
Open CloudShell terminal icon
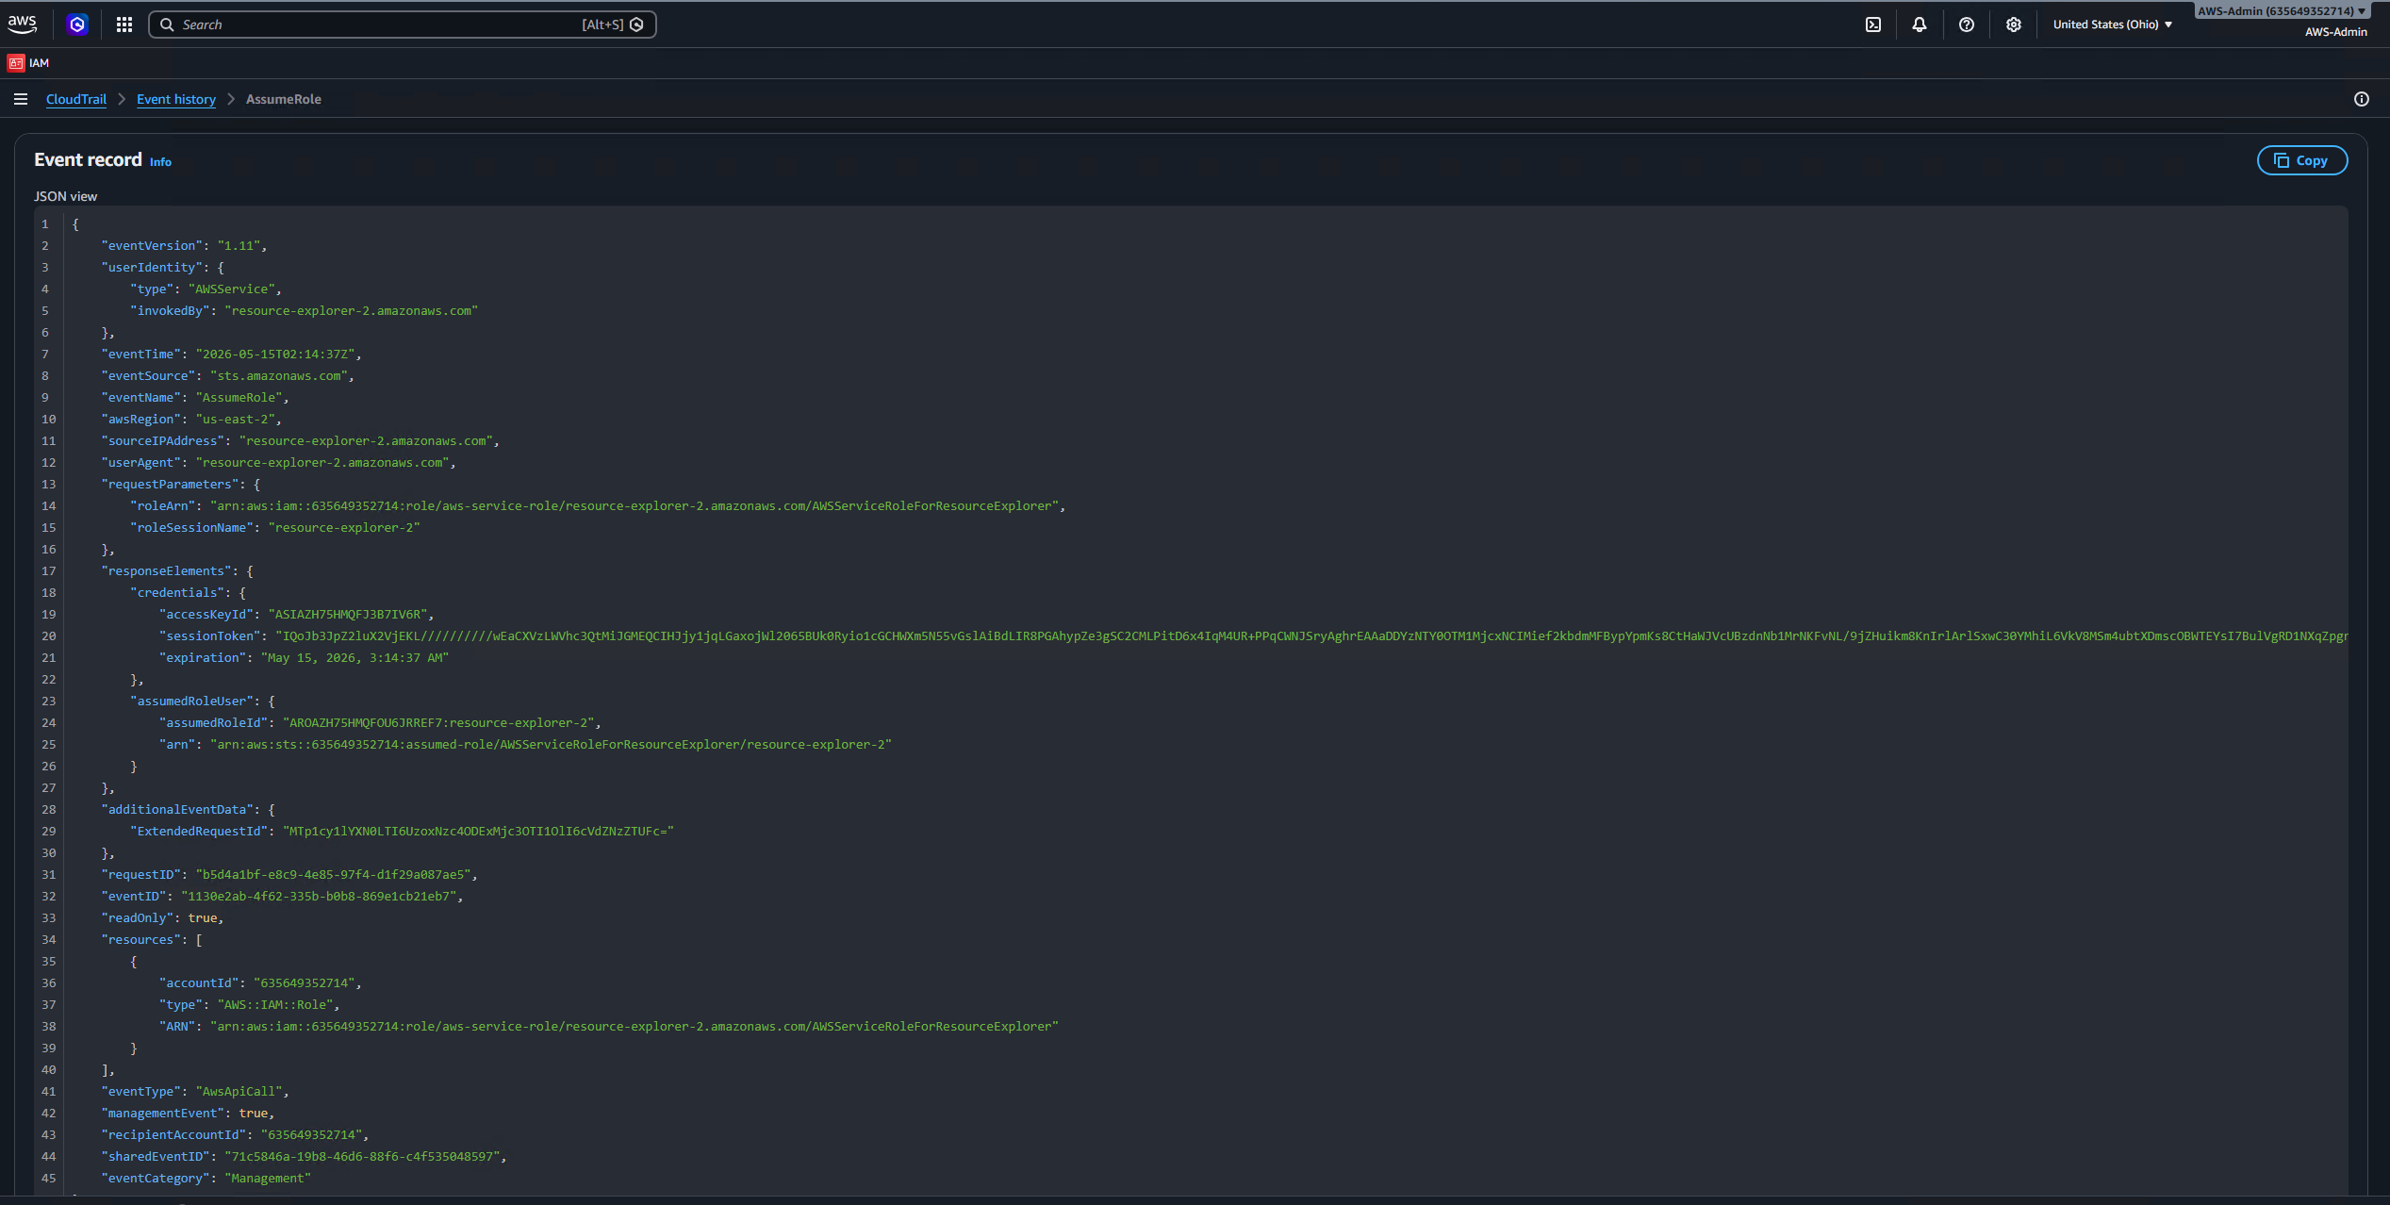click(1873, 25)
